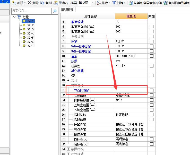
Task: Toggle 附加 checkbox for 截面宽(B边)
Action: coord(152,27)
